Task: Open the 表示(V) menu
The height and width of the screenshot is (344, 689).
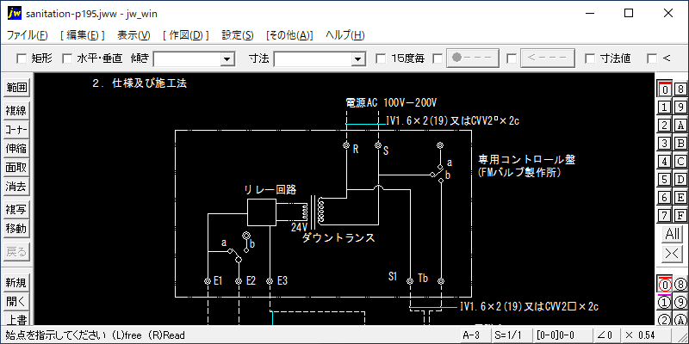Action: (133, 35)
